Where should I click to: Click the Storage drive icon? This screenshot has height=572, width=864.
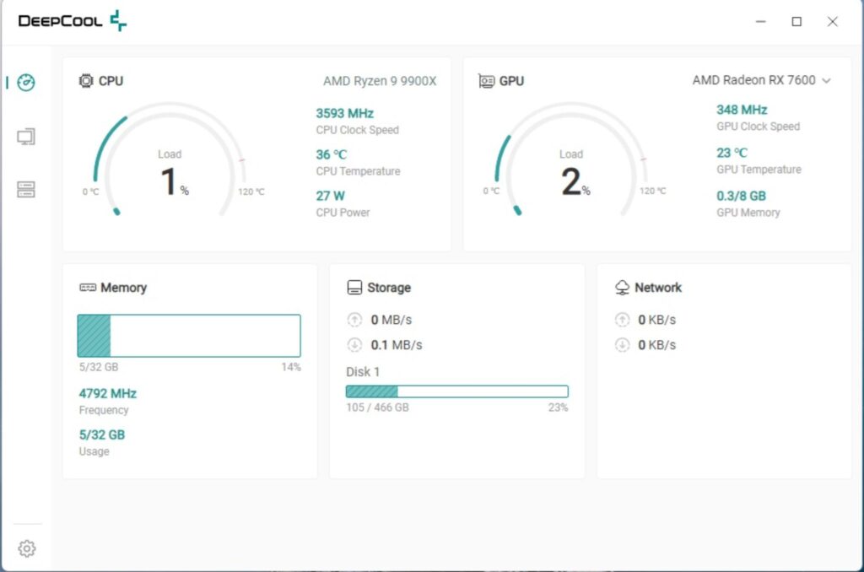pyautogui.click(x=354, y=288)
